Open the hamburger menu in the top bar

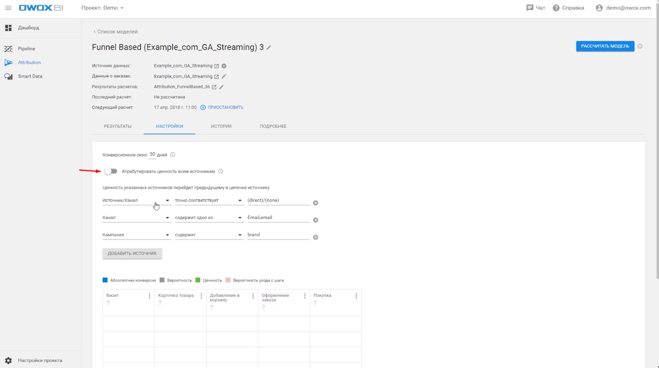click(x=8, y=8)
